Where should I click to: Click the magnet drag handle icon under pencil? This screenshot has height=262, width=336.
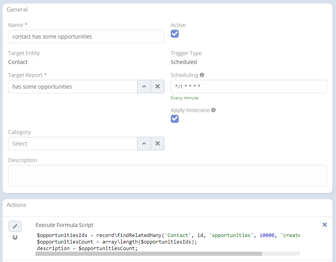(x=15, y=237)
